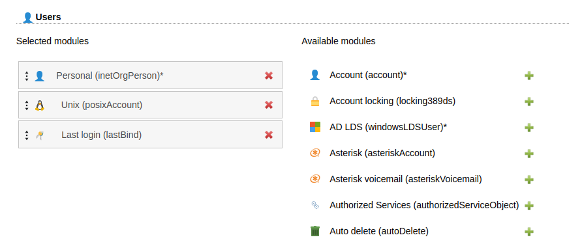Select the Last login (lastBind) entry
This screenshot has height=246, width=582.
coord(150,135)
